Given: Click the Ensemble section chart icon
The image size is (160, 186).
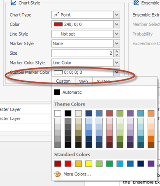Looking at the screenshot, I should pos(136,3).
